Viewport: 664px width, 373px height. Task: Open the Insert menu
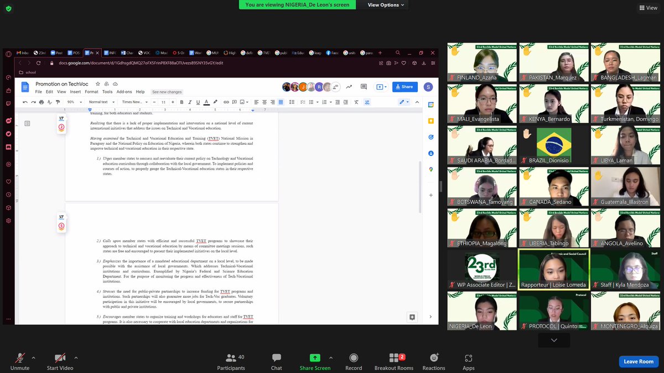point(75,92)
